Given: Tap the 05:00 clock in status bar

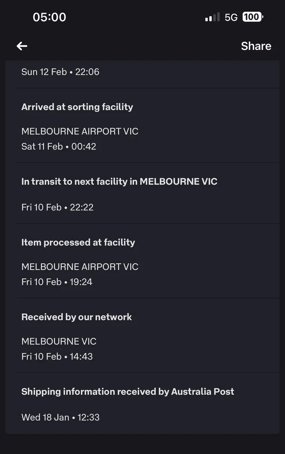Looking at the screenshot, I should point(49,17).
